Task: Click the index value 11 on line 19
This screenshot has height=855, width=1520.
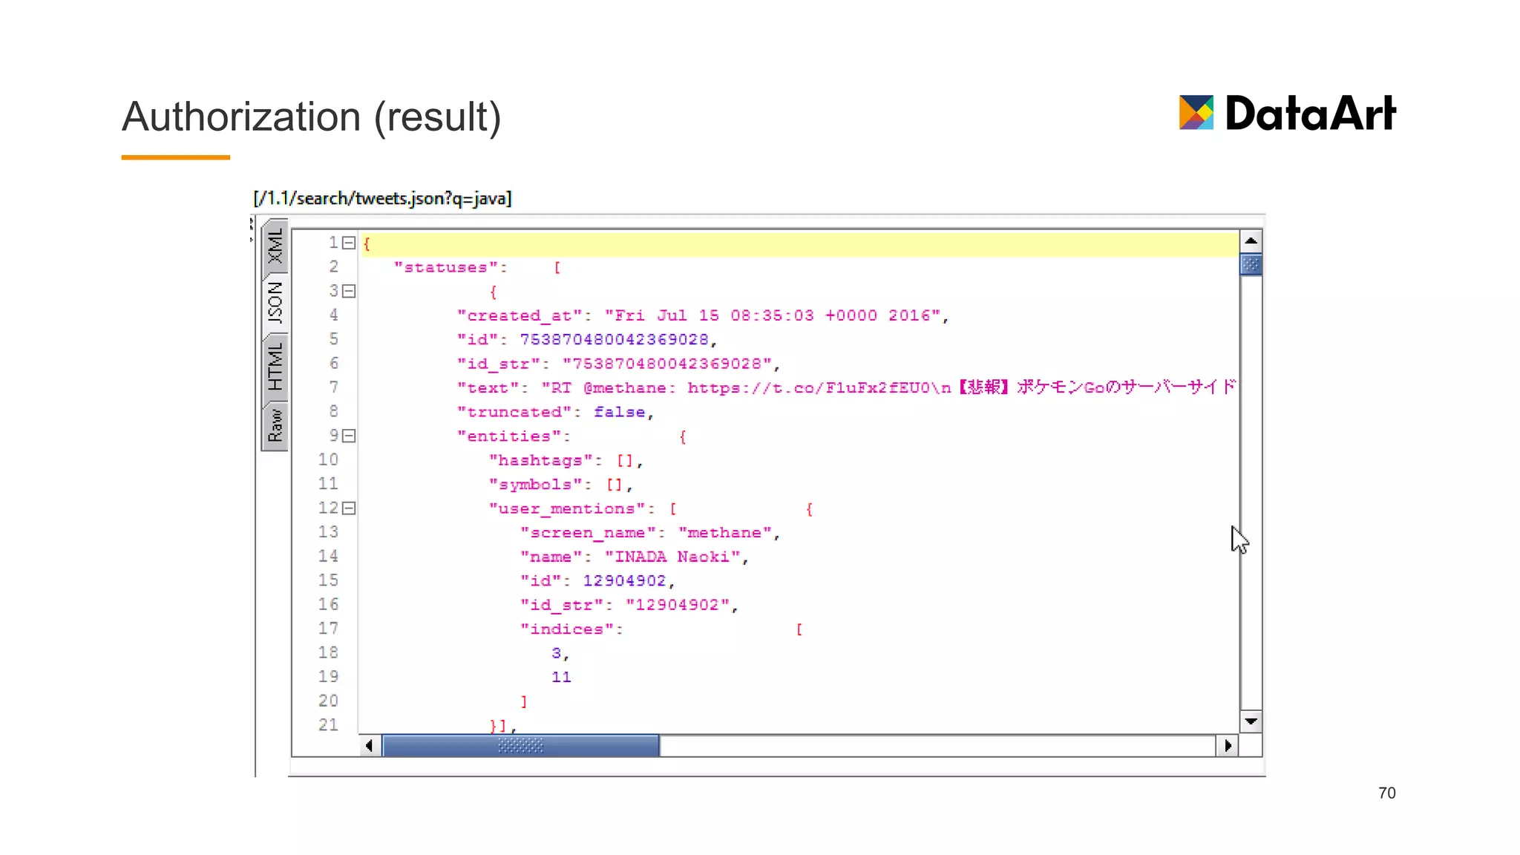Action: pos(561,677)
